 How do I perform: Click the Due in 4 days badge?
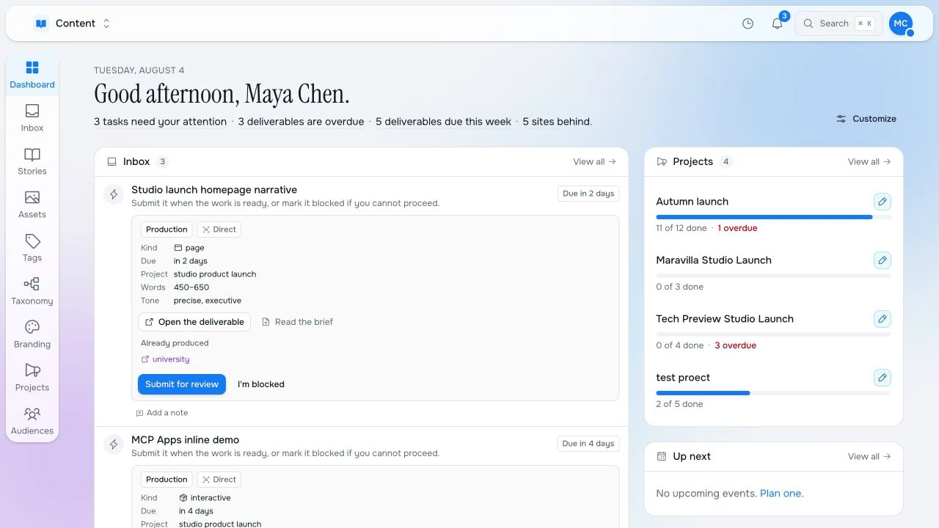click(588, 444)
